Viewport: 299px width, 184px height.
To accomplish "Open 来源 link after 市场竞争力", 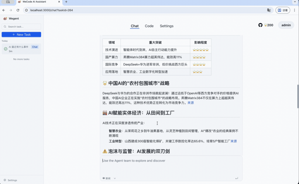I will click(190, 103).
